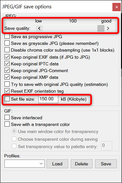The height and width of the screenshot is (183, 122).
Task: Uncheck Keep original EXIF data
Action: pyautogui.click(x=7, y=57)
